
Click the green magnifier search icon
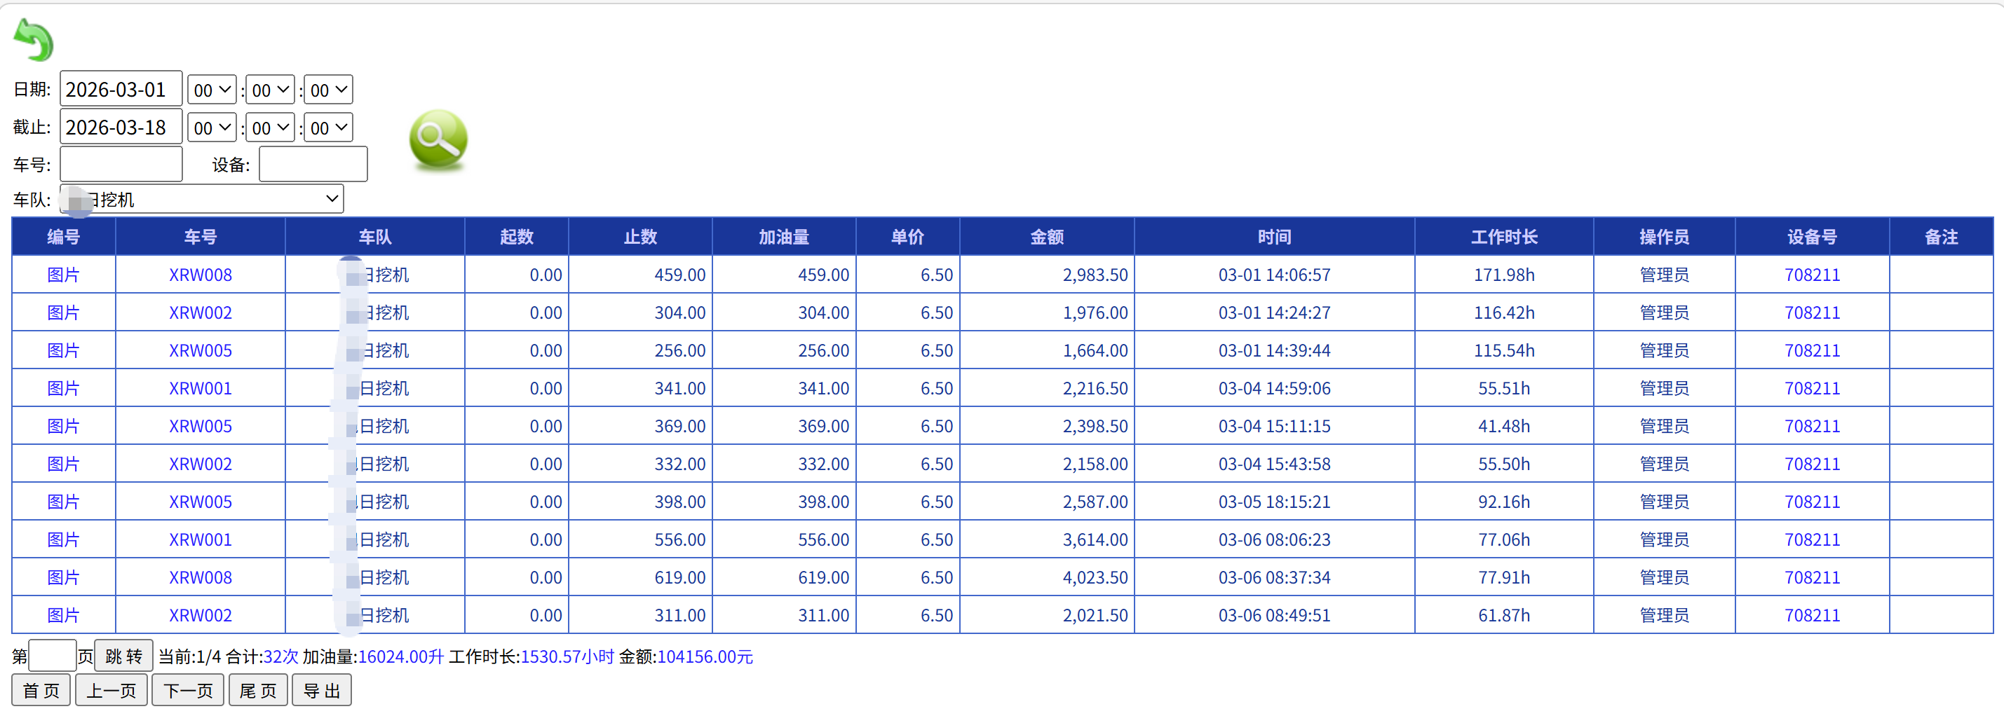438,139
